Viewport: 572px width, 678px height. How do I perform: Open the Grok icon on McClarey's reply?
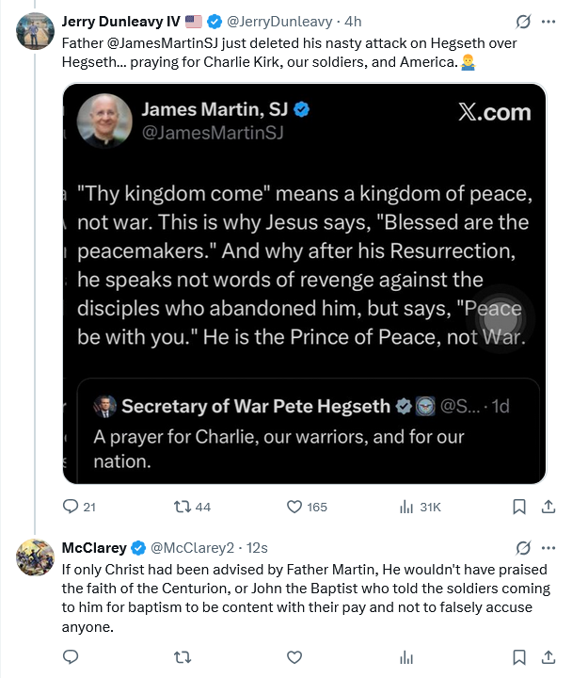point(523,548)
